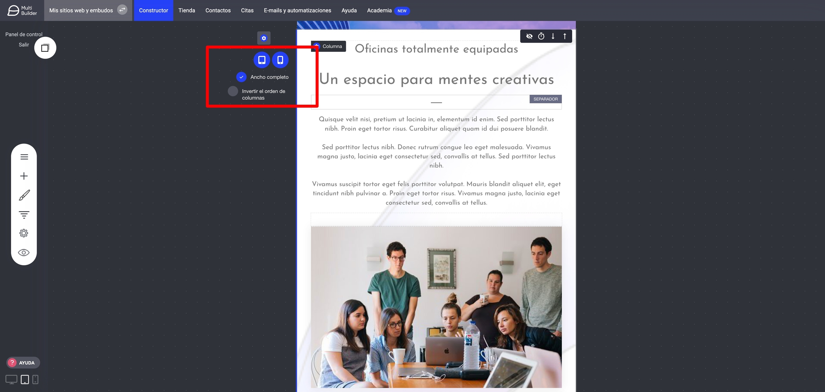The width and height of the screenshot is (825, 392).
Task: Expand the filter lines icon in toolbar
Action: (24, 214)
